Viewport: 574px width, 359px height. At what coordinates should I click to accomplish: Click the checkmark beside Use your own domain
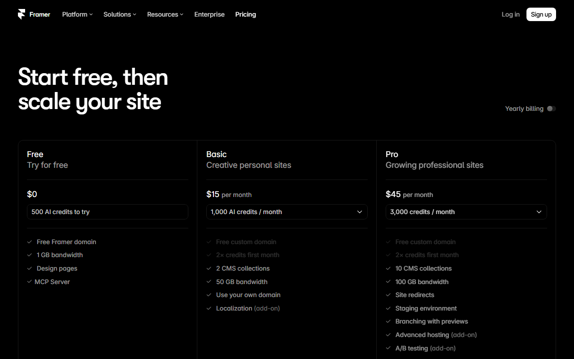coord(209,295)
